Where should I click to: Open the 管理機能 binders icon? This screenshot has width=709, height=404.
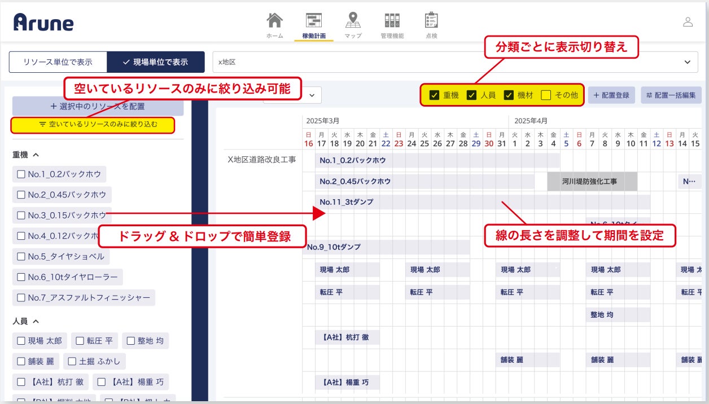coord(392,20)
